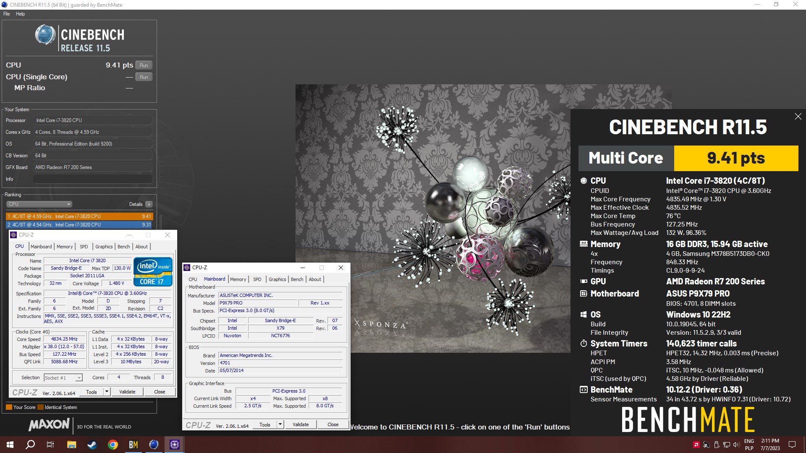Open Graphics tab in left CPU-Z window
The width and height of the screenshot is (806, 453).
104,247
